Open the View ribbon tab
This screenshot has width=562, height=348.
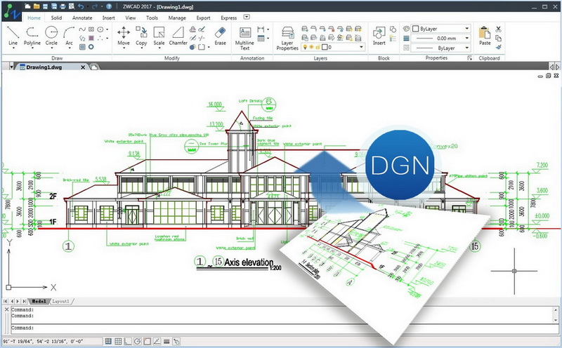click(131, 18)
